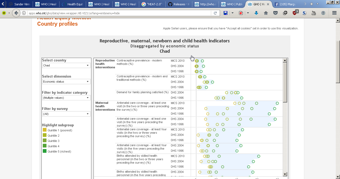Click "Demand for family planning satisfied (%)" label
Image resolution: width=340 pixels, height=179 pixels.
(143, 92)
